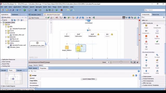Select the Validate construct icon
Screen dimensions: 166x93
157,41
